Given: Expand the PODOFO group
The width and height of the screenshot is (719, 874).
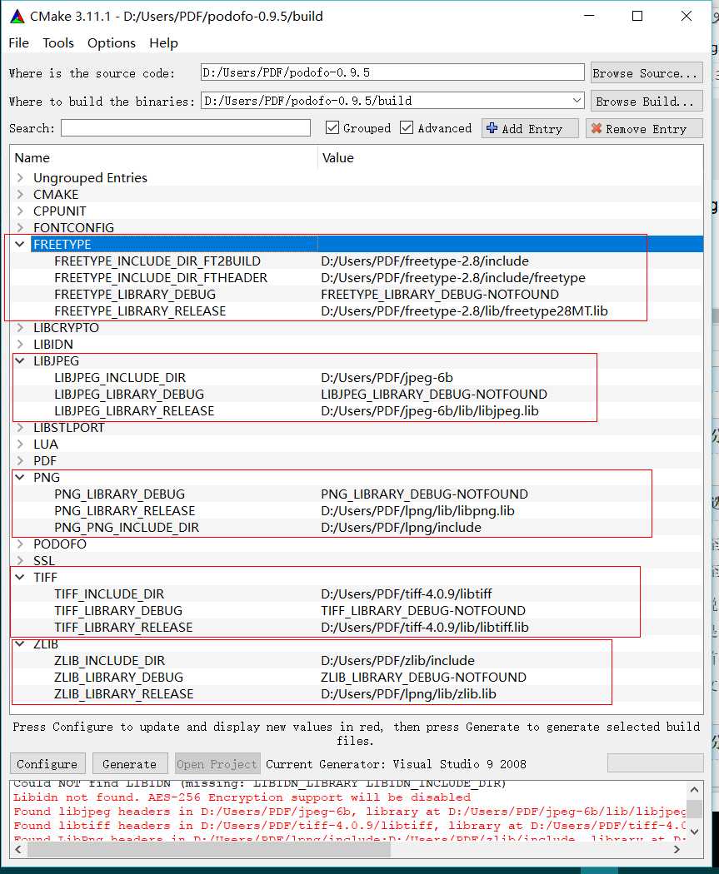Looking at the screenshot, I should pos(20,544).
